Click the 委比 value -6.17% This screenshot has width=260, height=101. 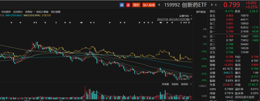coord(229,11)
